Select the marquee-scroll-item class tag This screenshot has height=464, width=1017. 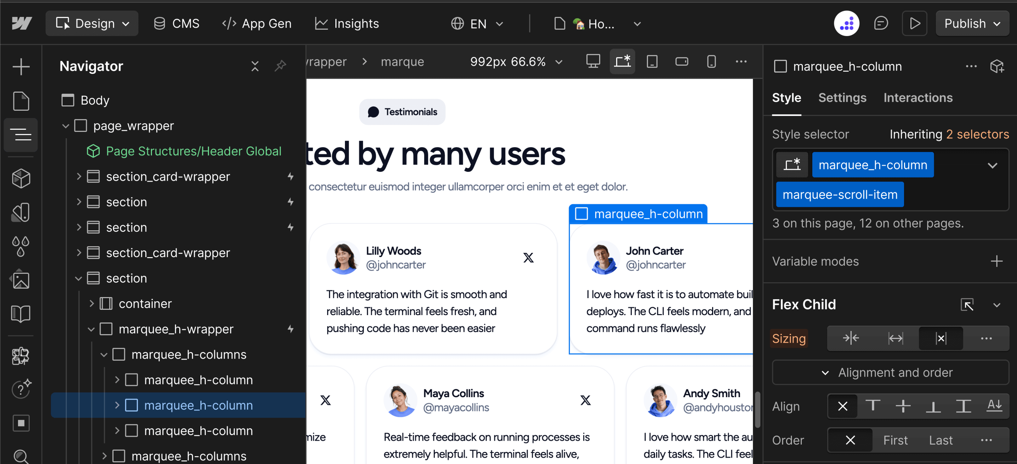tap(840, 195)
